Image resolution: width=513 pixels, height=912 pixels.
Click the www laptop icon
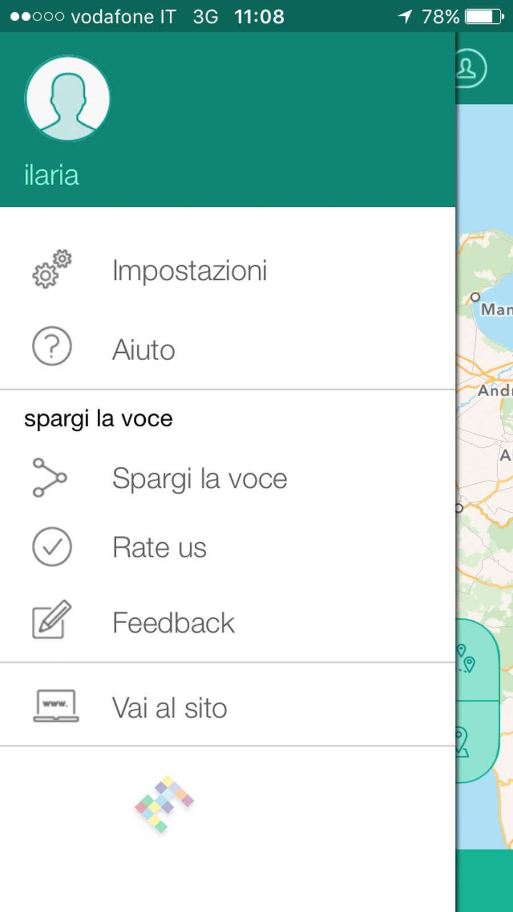56,706
